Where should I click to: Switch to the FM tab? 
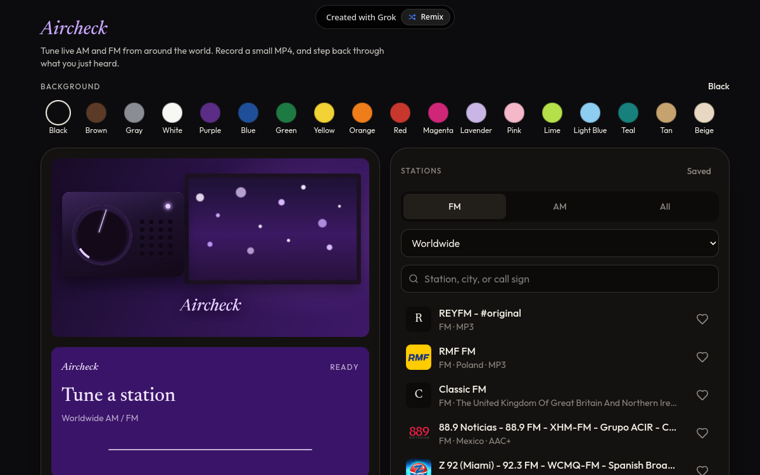pos(455,206)
